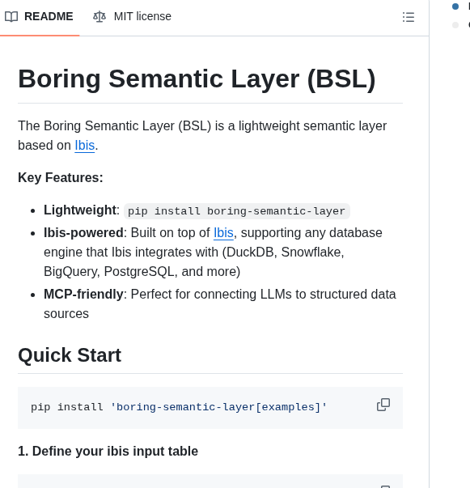Select the inline 'pip install boring-semantic-layer' code
Image resolution: width=470 pixels, height=488 pixels.
(237, 211)
